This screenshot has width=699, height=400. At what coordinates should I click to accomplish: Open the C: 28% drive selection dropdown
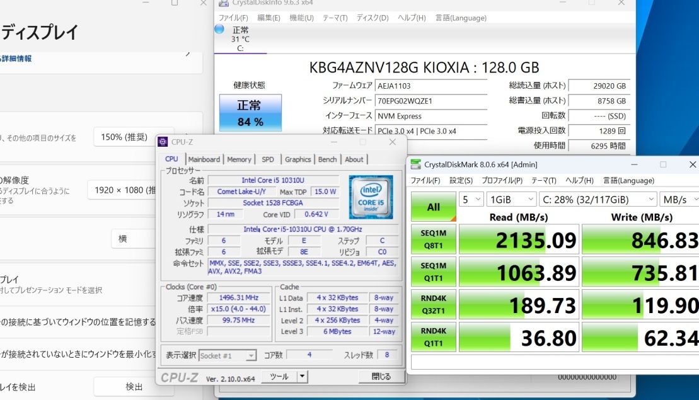tap(598, 200)
